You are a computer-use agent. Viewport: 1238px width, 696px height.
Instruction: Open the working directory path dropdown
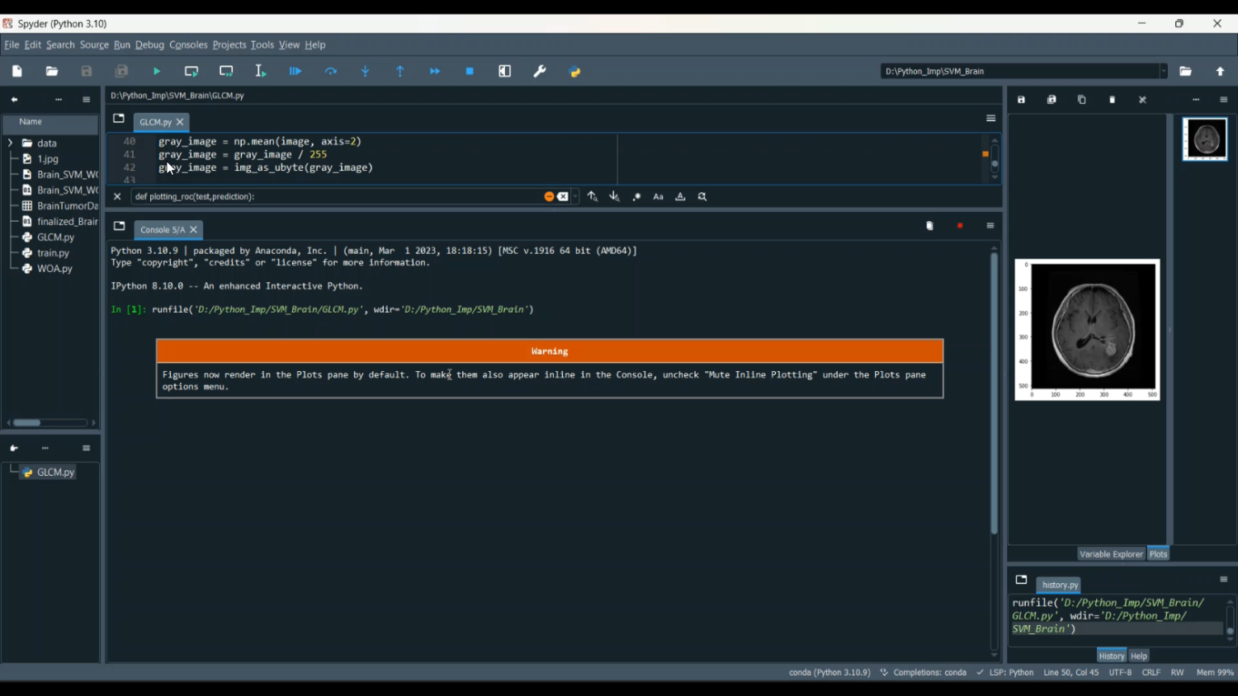coord(1164,72)
